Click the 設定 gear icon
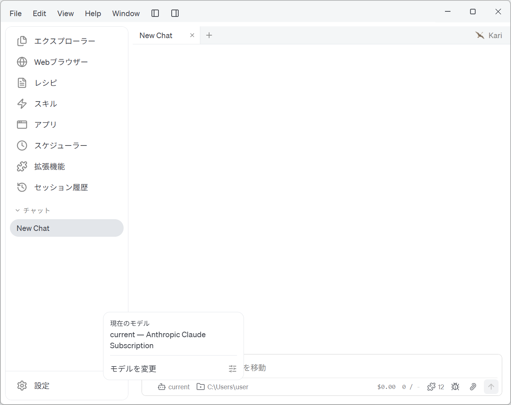Image resolution: width=511 pixels, height=405 pixels. 22,386
